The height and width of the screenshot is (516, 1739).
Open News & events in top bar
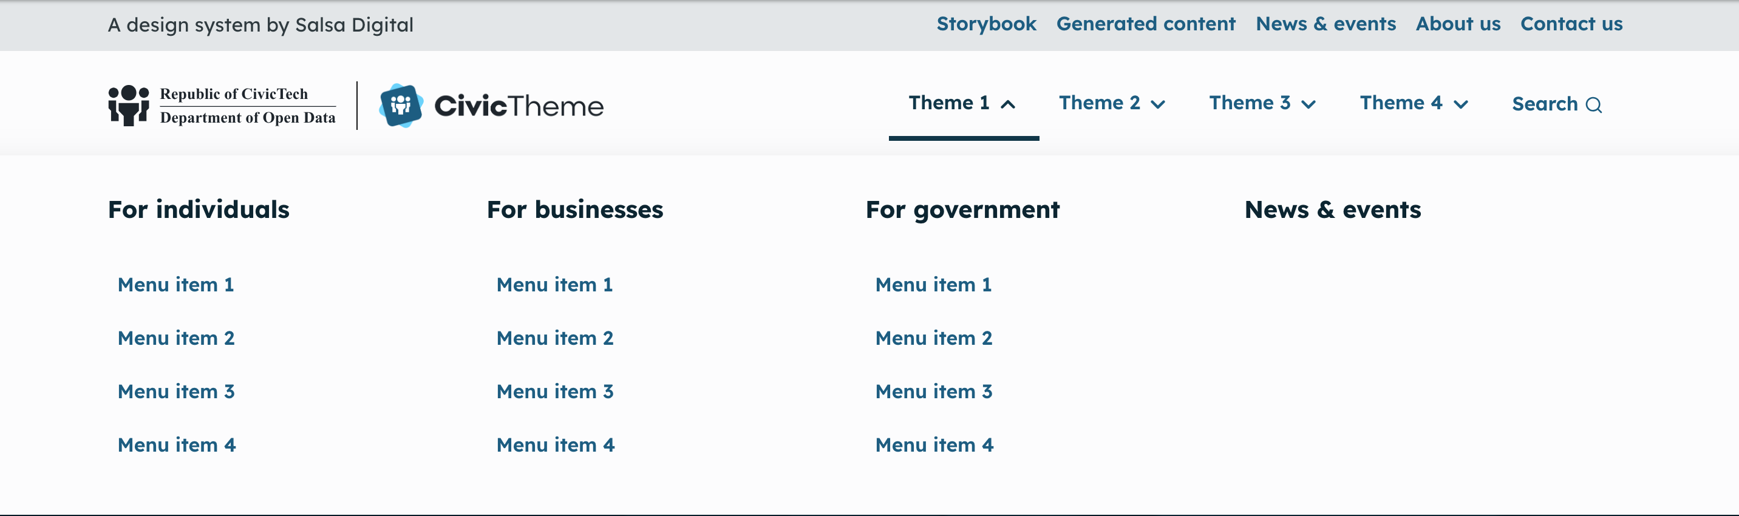pyautogui.click(x=1325, y=24)
